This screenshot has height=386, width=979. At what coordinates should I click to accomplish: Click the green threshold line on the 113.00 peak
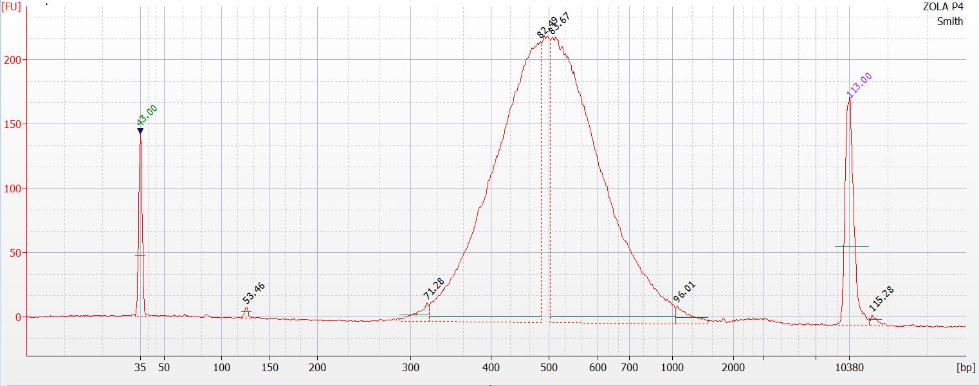pos(852,246)
